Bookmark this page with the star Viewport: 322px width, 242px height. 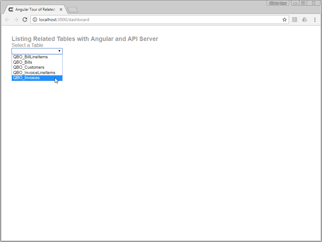[x=285, y=20]
